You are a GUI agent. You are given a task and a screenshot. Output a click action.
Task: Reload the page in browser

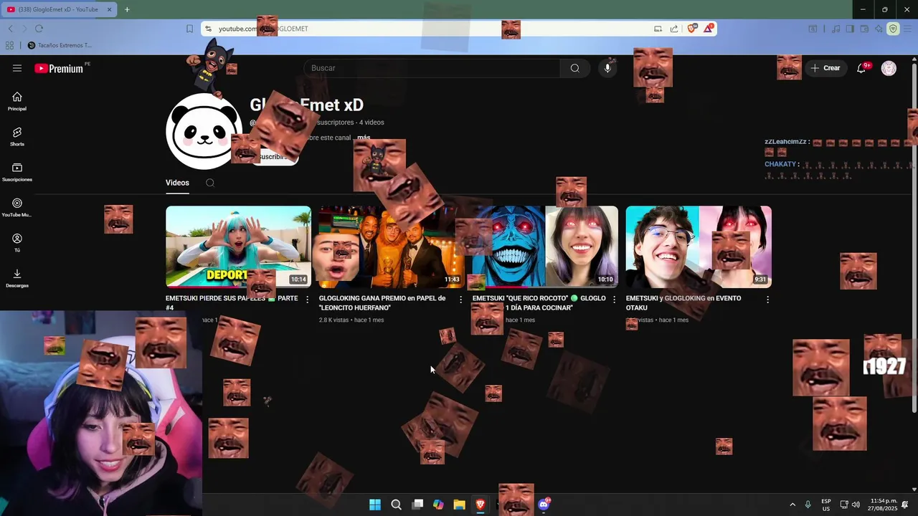point(39,29)
